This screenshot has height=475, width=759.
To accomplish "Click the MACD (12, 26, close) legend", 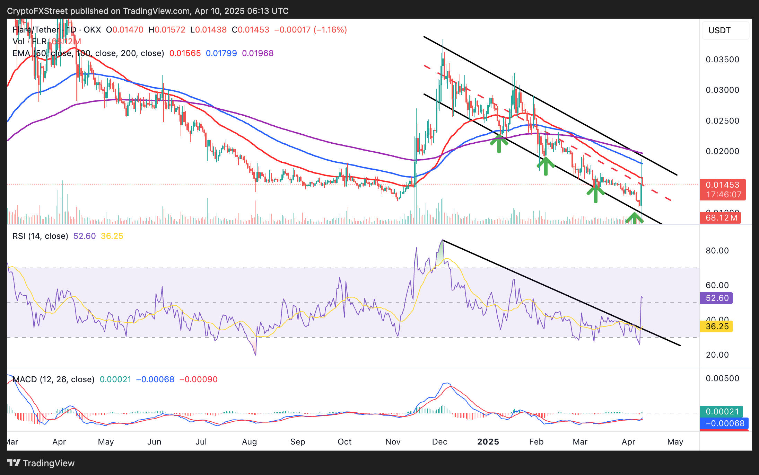I will click(53, 379).
